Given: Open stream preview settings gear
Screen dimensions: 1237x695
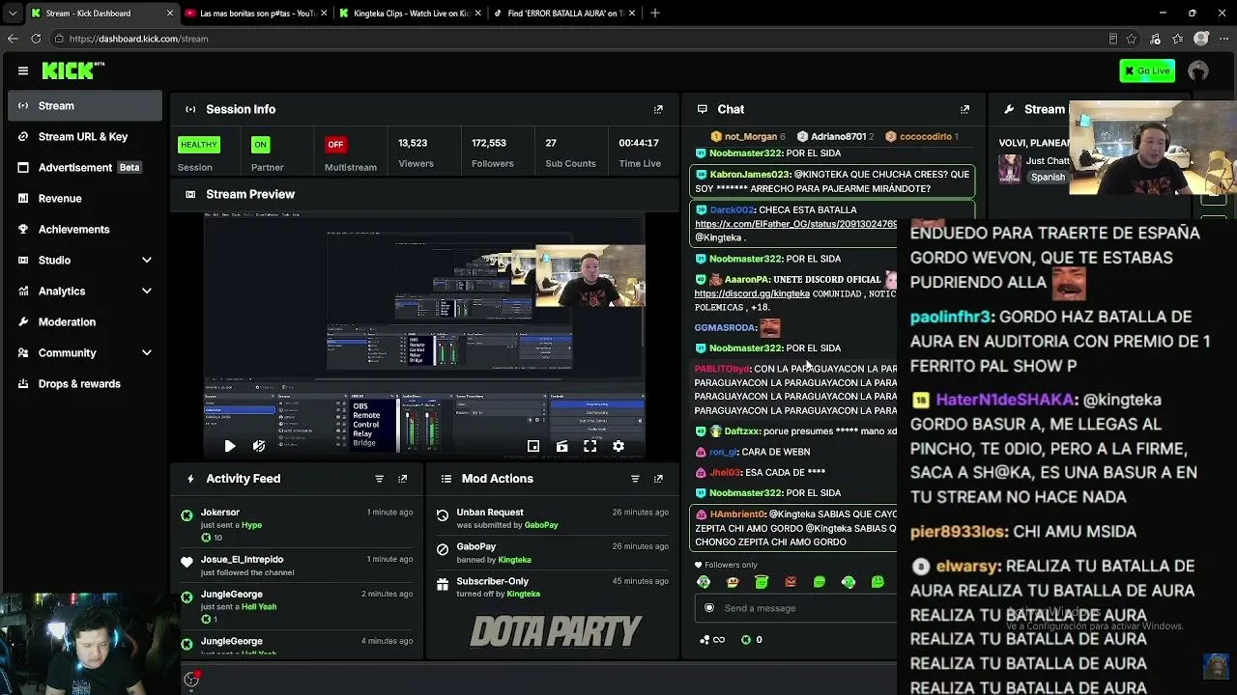Looking at the screenshot, I should [618, 446].
